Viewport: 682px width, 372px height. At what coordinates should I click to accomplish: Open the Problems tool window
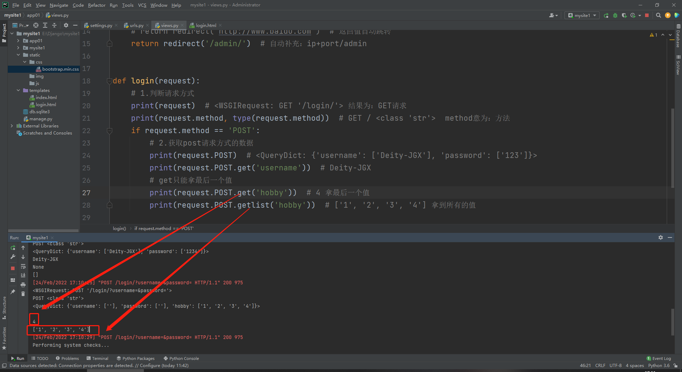coord(67,359)
